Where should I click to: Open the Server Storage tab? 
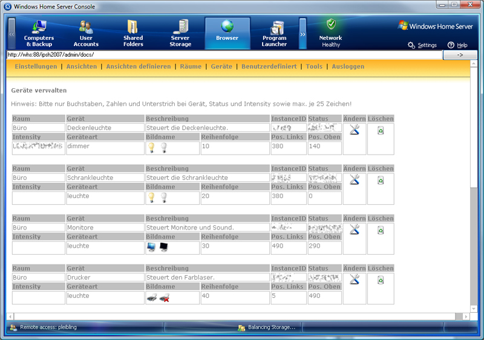[x=180, y=33]
